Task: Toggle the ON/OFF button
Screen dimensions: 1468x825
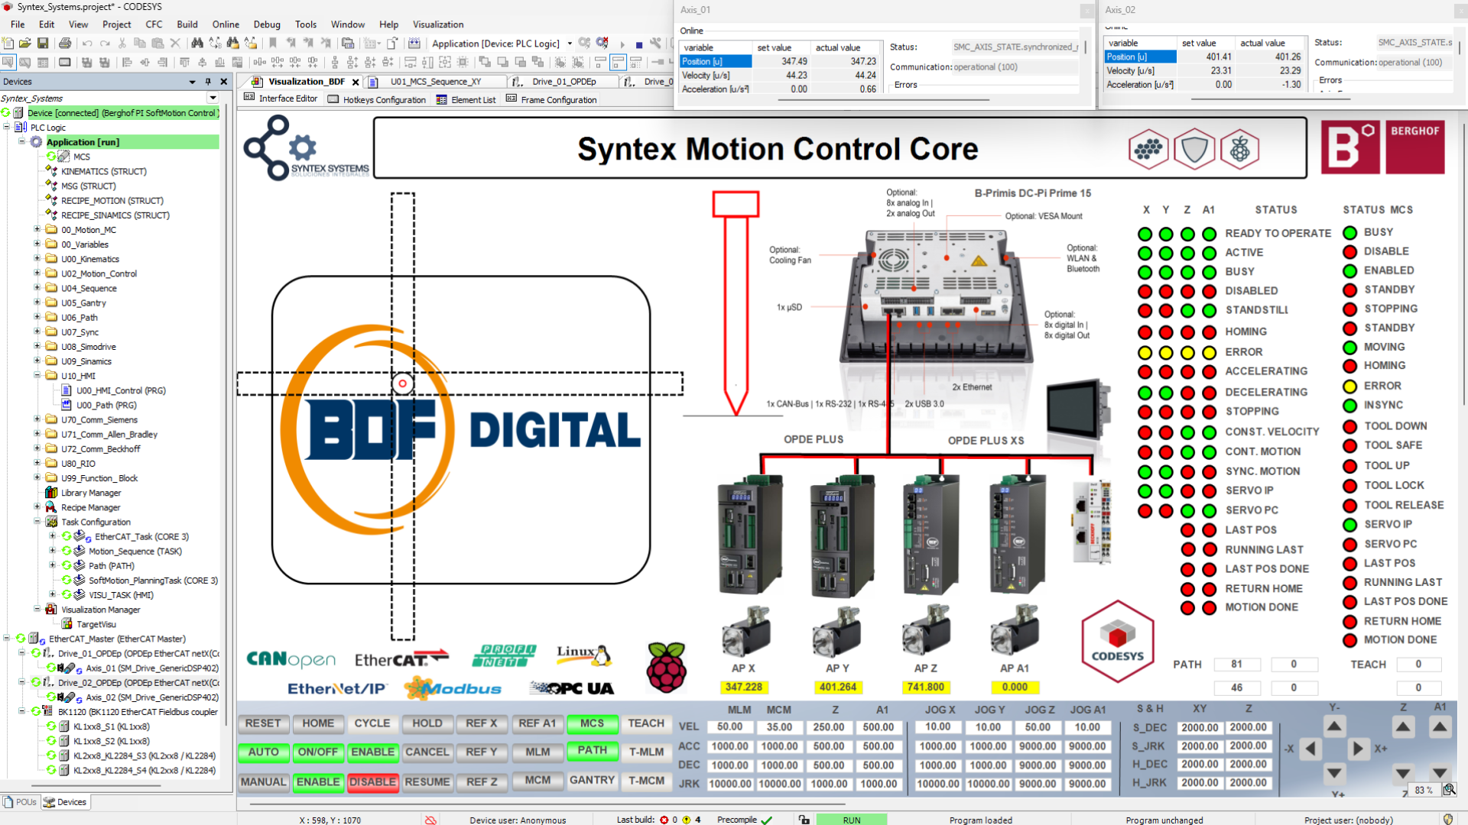Action: point(317,752)
